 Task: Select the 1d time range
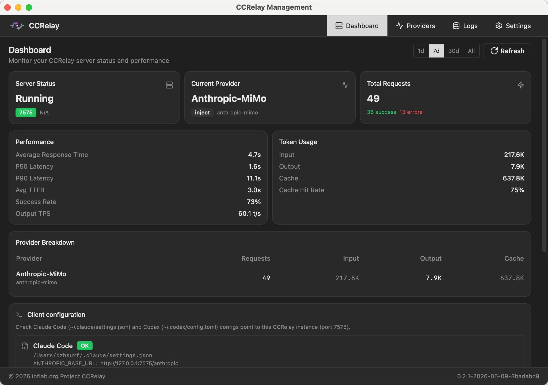coord(421,51)
